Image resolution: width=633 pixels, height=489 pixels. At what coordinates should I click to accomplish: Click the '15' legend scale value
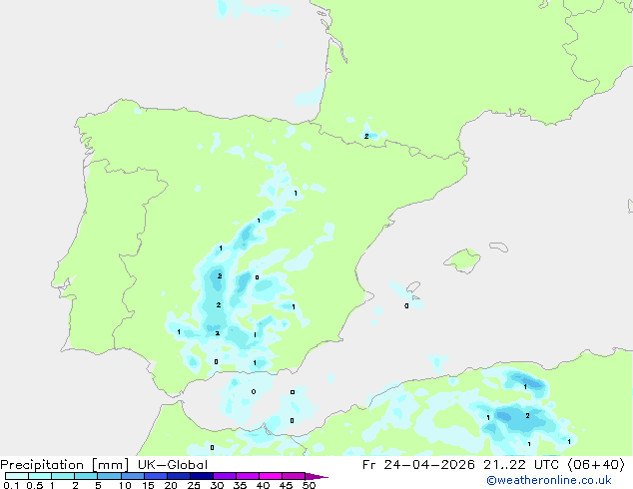[148, 485]
